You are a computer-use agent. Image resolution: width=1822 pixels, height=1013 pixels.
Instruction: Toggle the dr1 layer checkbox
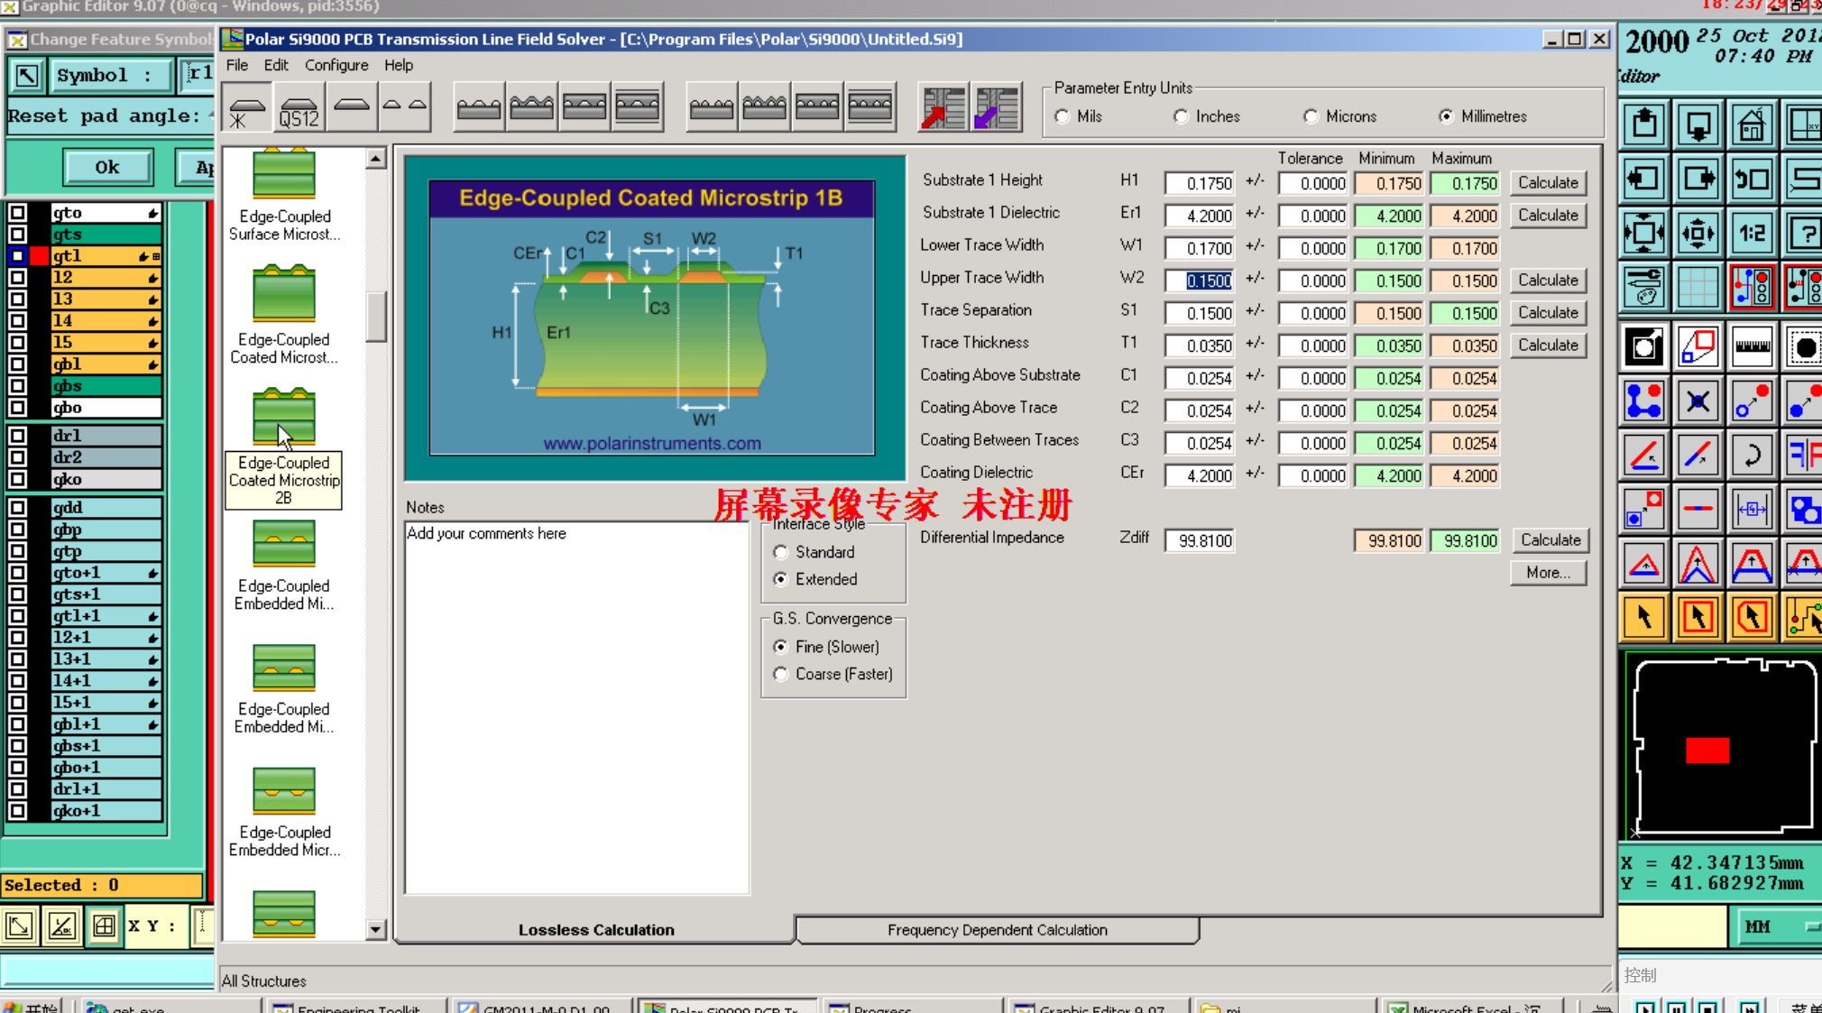coord(17,436)
